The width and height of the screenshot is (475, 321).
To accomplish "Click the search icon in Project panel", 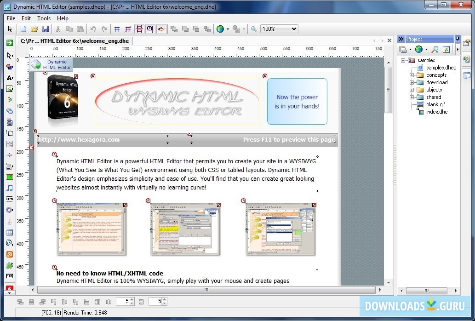I will [435, 49].
